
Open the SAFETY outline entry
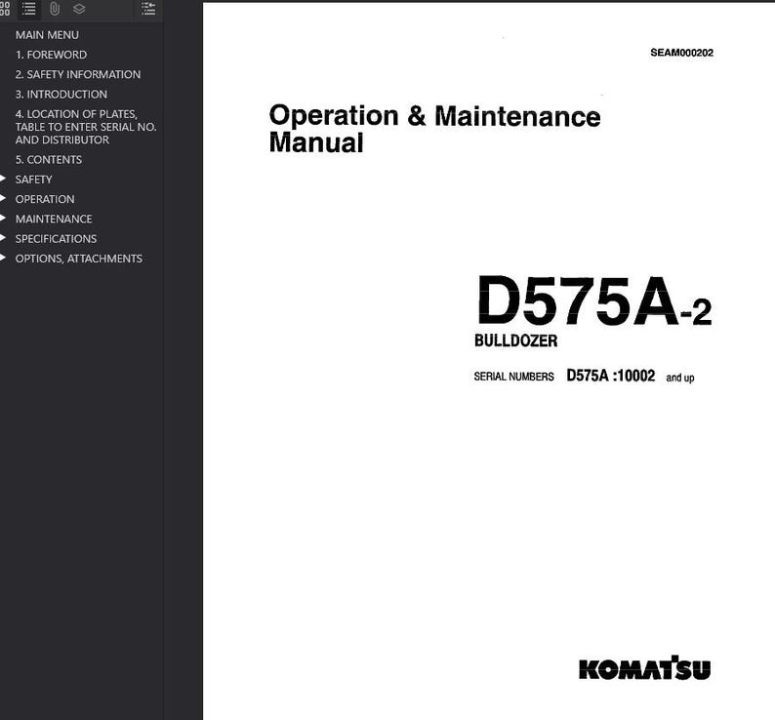coord(33,180)
